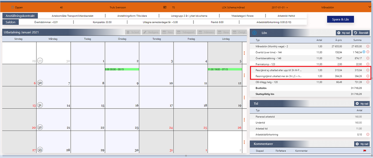Image resolution: width=373 pixels, height=158 pixels.
Task: Open three-dot menu for week 52
Action: [x=244, y=120]
